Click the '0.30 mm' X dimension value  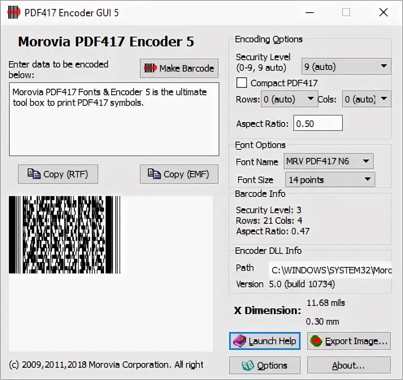tap(323, 321)
